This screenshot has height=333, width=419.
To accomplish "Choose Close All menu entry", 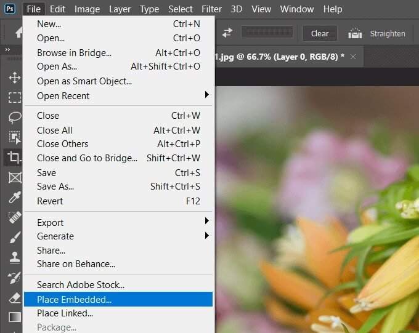I will click(118, 130).
